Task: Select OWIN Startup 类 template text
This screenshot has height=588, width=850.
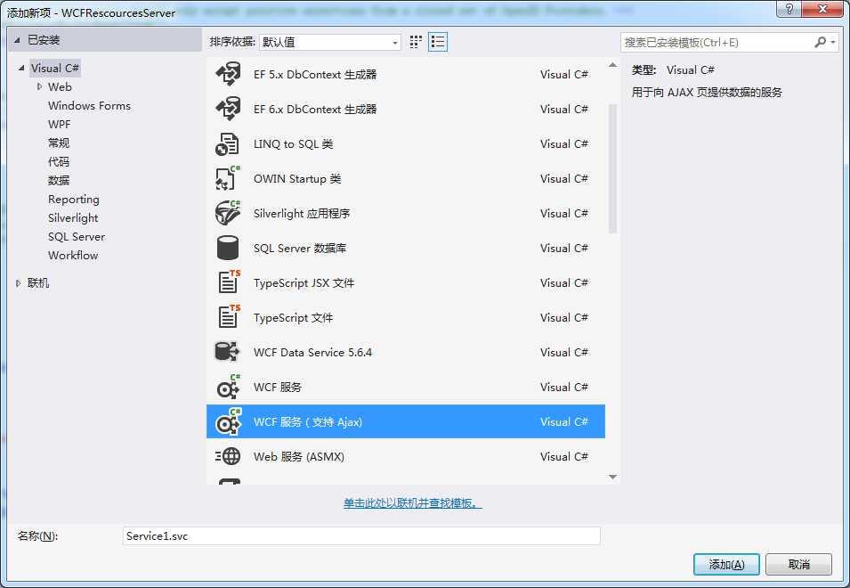Action: [x=297, y=178]
